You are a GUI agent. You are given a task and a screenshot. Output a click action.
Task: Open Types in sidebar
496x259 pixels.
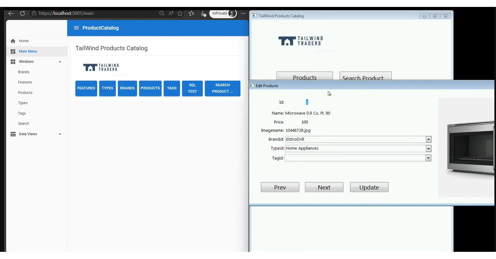[23, 103]
